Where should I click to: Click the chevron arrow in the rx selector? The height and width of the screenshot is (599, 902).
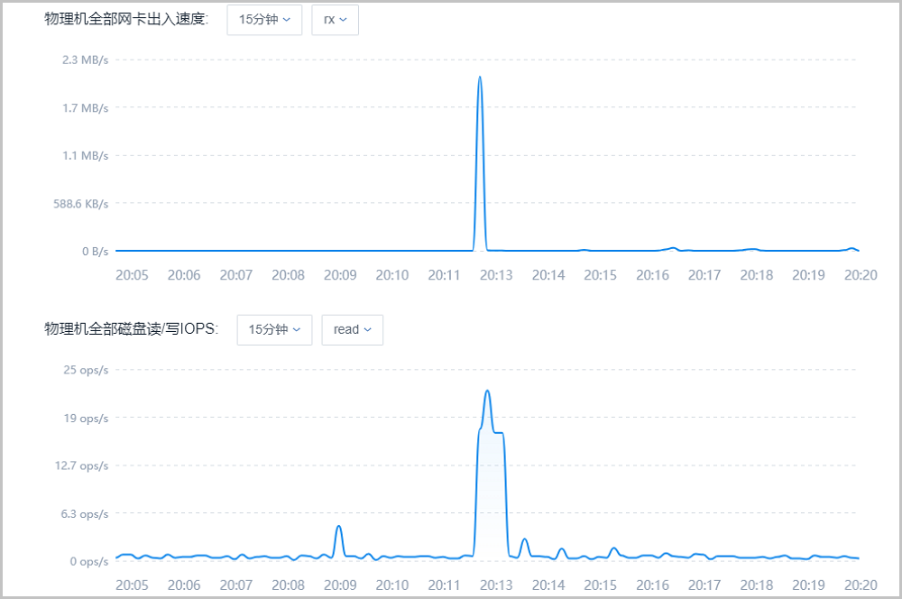(344, 19)
